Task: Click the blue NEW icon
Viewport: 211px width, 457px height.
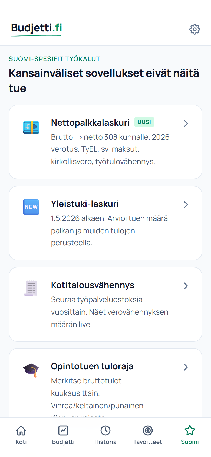Action: 31,207
